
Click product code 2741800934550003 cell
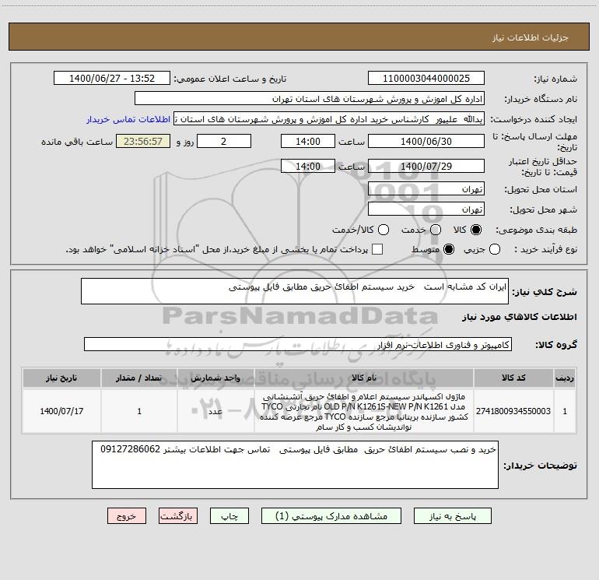(513, 411)
